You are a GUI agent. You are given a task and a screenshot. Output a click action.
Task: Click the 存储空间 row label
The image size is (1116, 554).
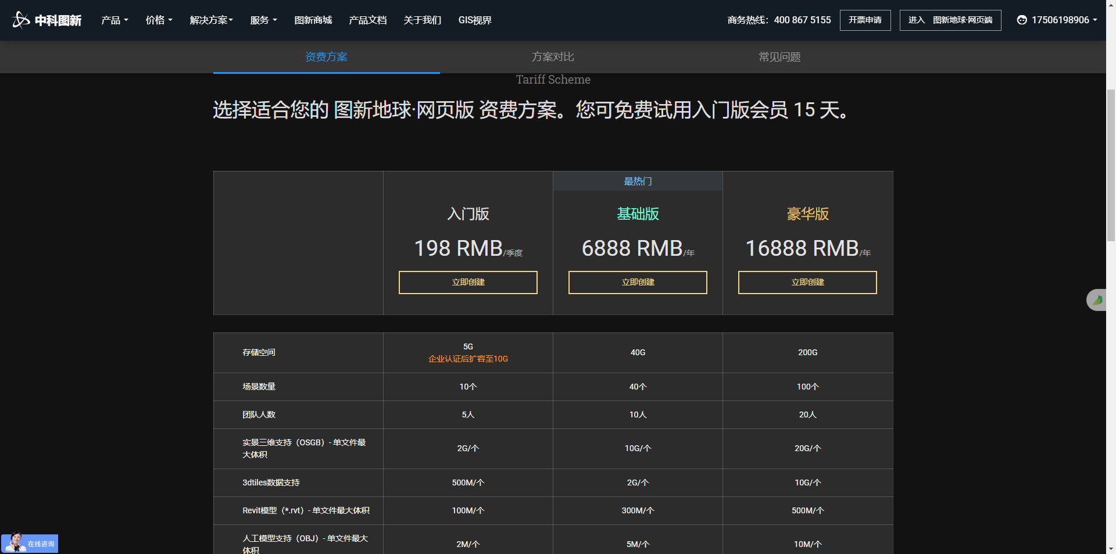point(259,352)
